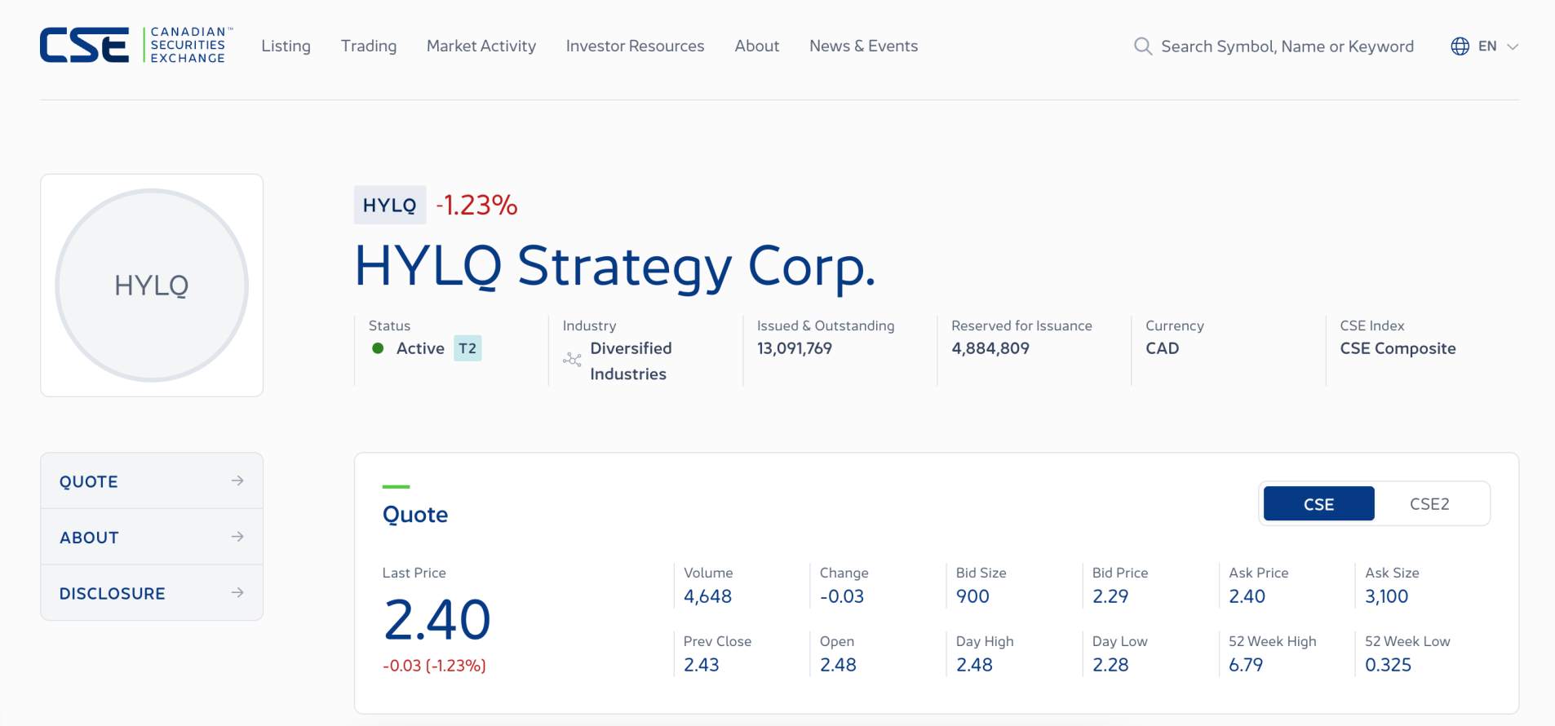The height and width of the screenshot is (726, 1555).
Task: Open the About top menu
Action: [756, 46]
